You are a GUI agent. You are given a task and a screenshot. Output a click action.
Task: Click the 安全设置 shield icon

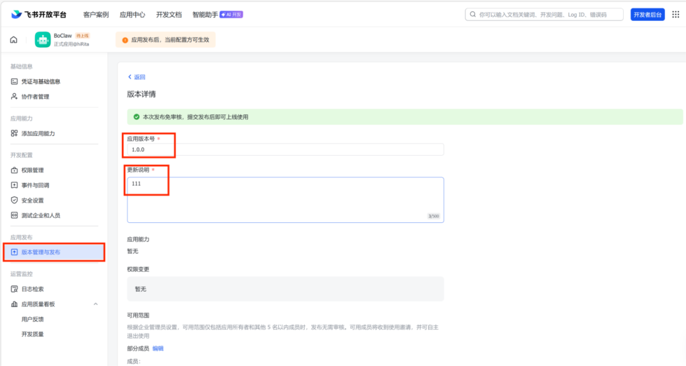click(15, 200)
